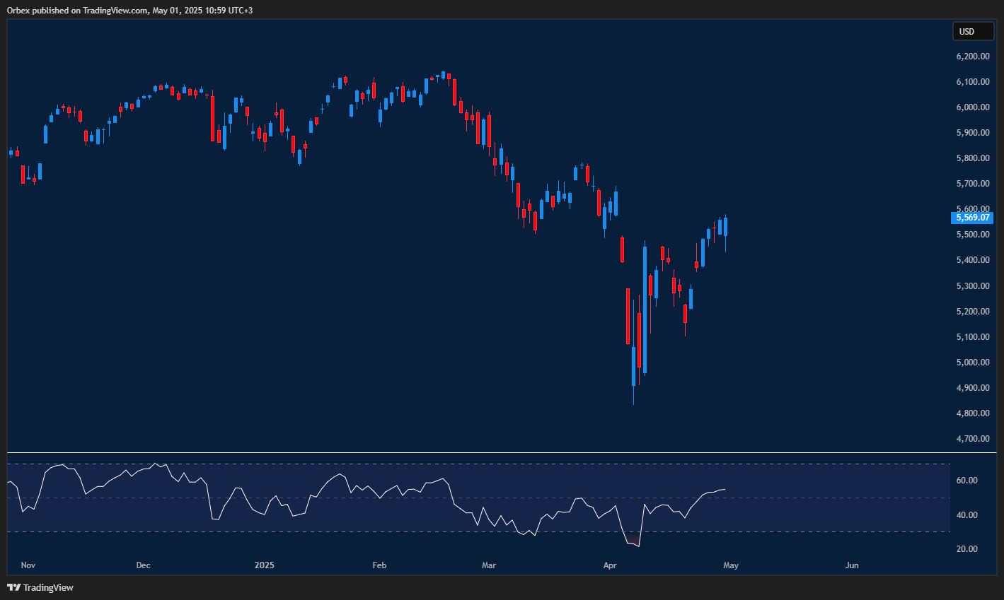Click the 20.00 RSI scale label

coord(967,549)
